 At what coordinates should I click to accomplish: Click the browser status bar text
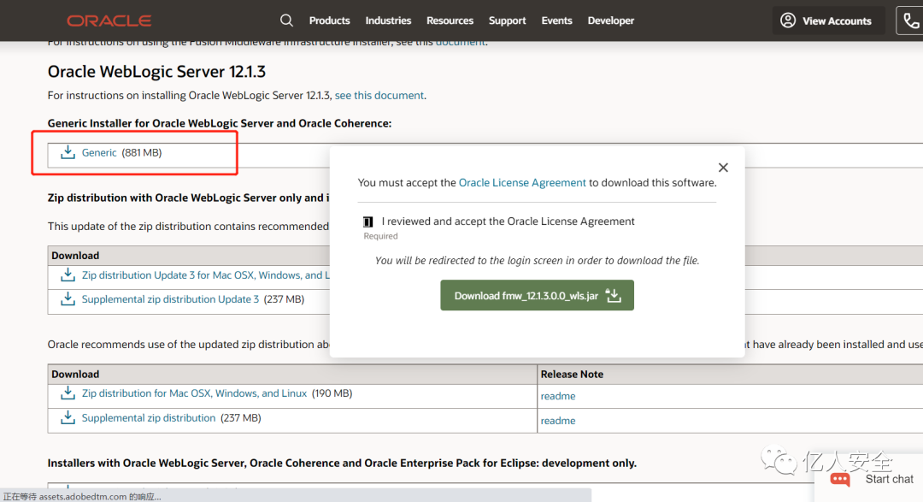tap(82, 496)
